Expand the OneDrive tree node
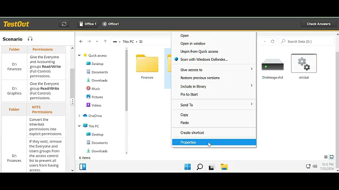This screenshot has height=190, width=339. pyautogui.click(x=80, y=116)
